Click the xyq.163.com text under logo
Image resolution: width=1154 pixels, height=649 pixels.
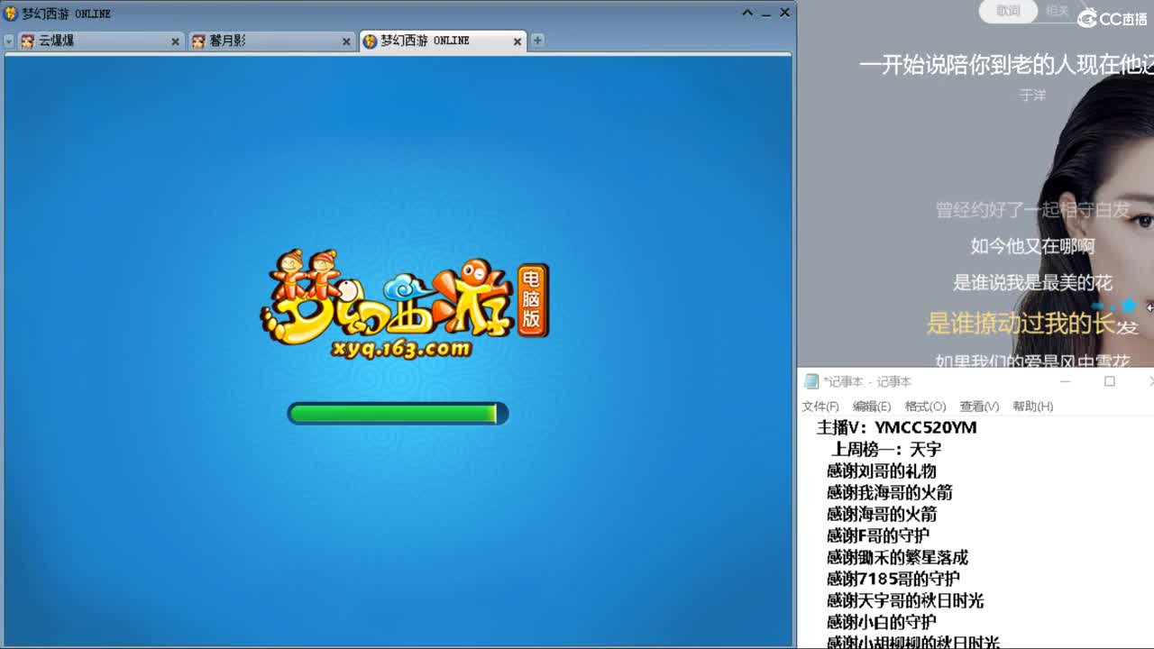(x=401, y=347)
